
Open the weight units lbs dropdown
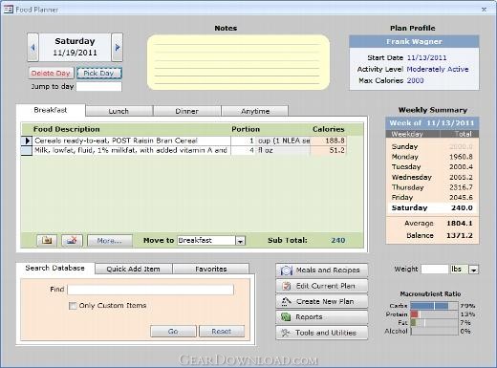[474, 270]
